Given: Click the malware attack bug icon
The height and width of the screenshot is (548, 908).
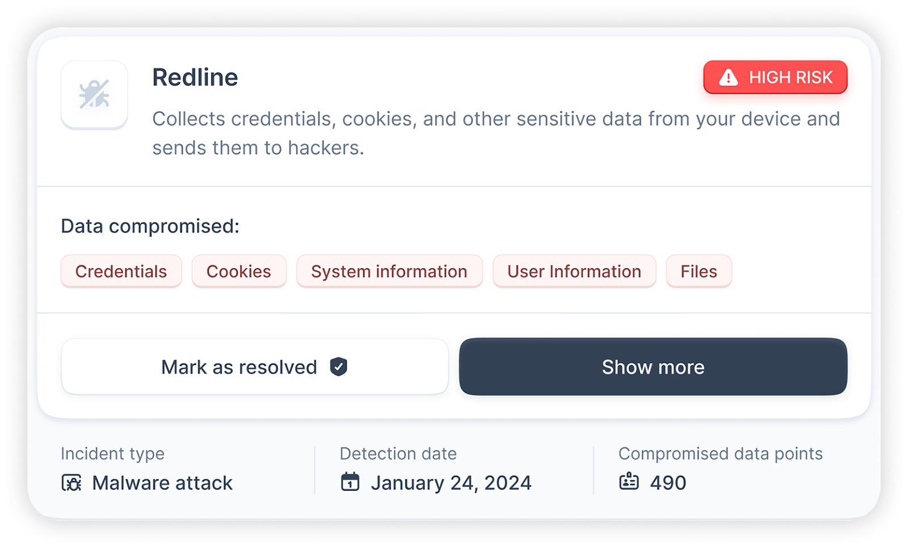Looking at the screenshot, I should click(72, 483).
